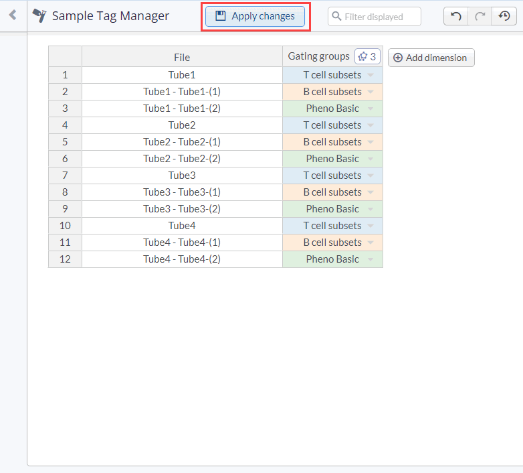The height and width of the screenshot is (473, 523).
Task: Select the Gating groups column header
Action: point(318,57)
